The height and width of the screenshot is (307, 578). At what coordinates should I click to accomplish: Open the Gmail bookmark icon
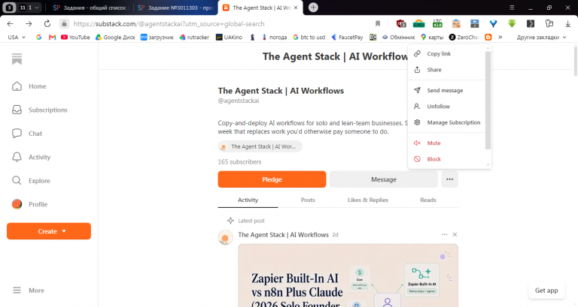[53, 37]
